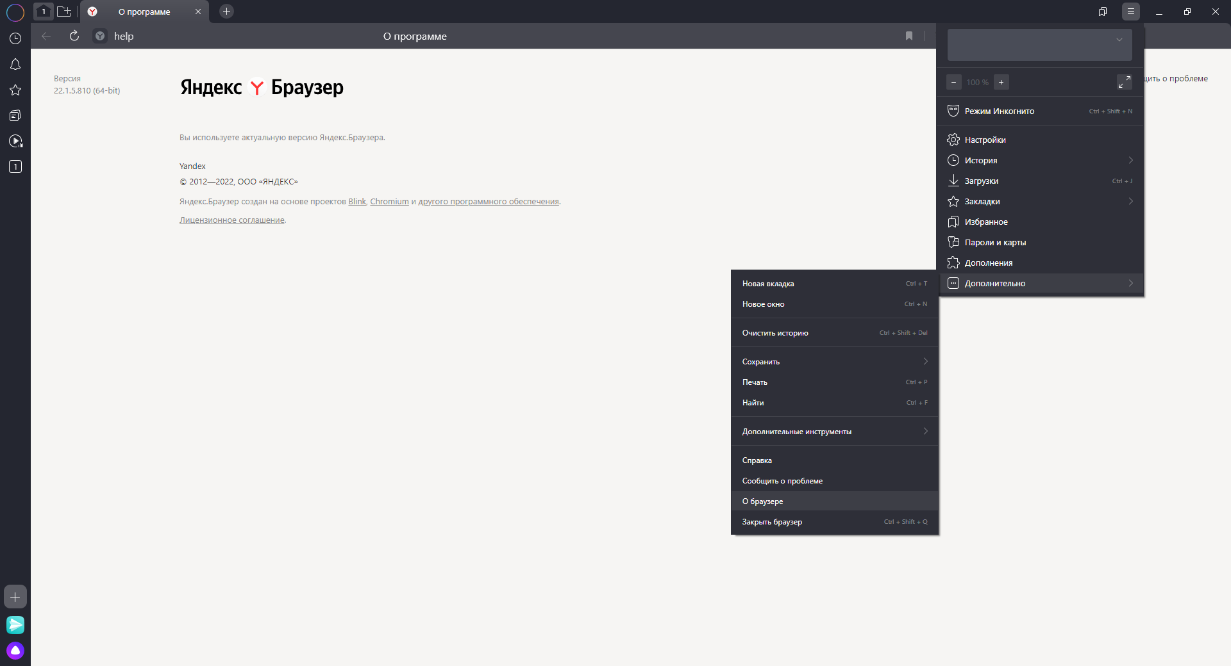Expand the account panel chevron in menu
Screen dimensions: 1231x666
[1119, 39]
